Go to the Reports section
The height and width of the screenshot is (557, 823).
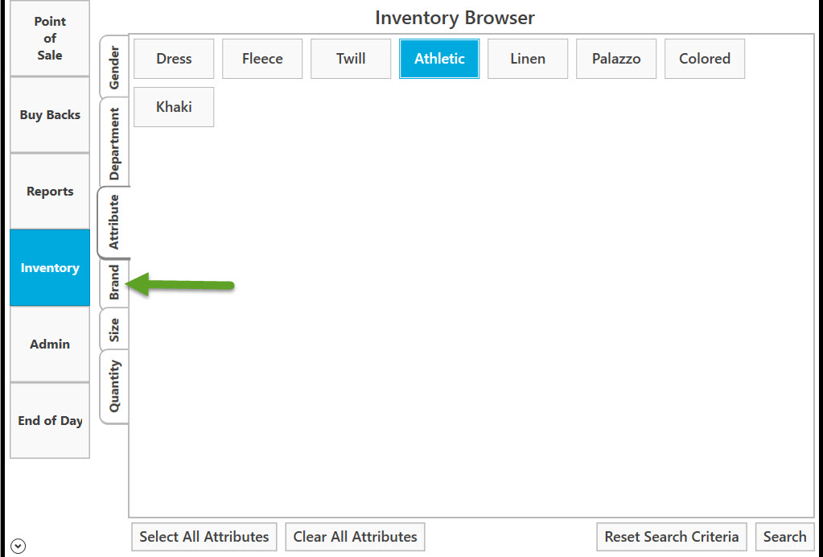point(50,192)
